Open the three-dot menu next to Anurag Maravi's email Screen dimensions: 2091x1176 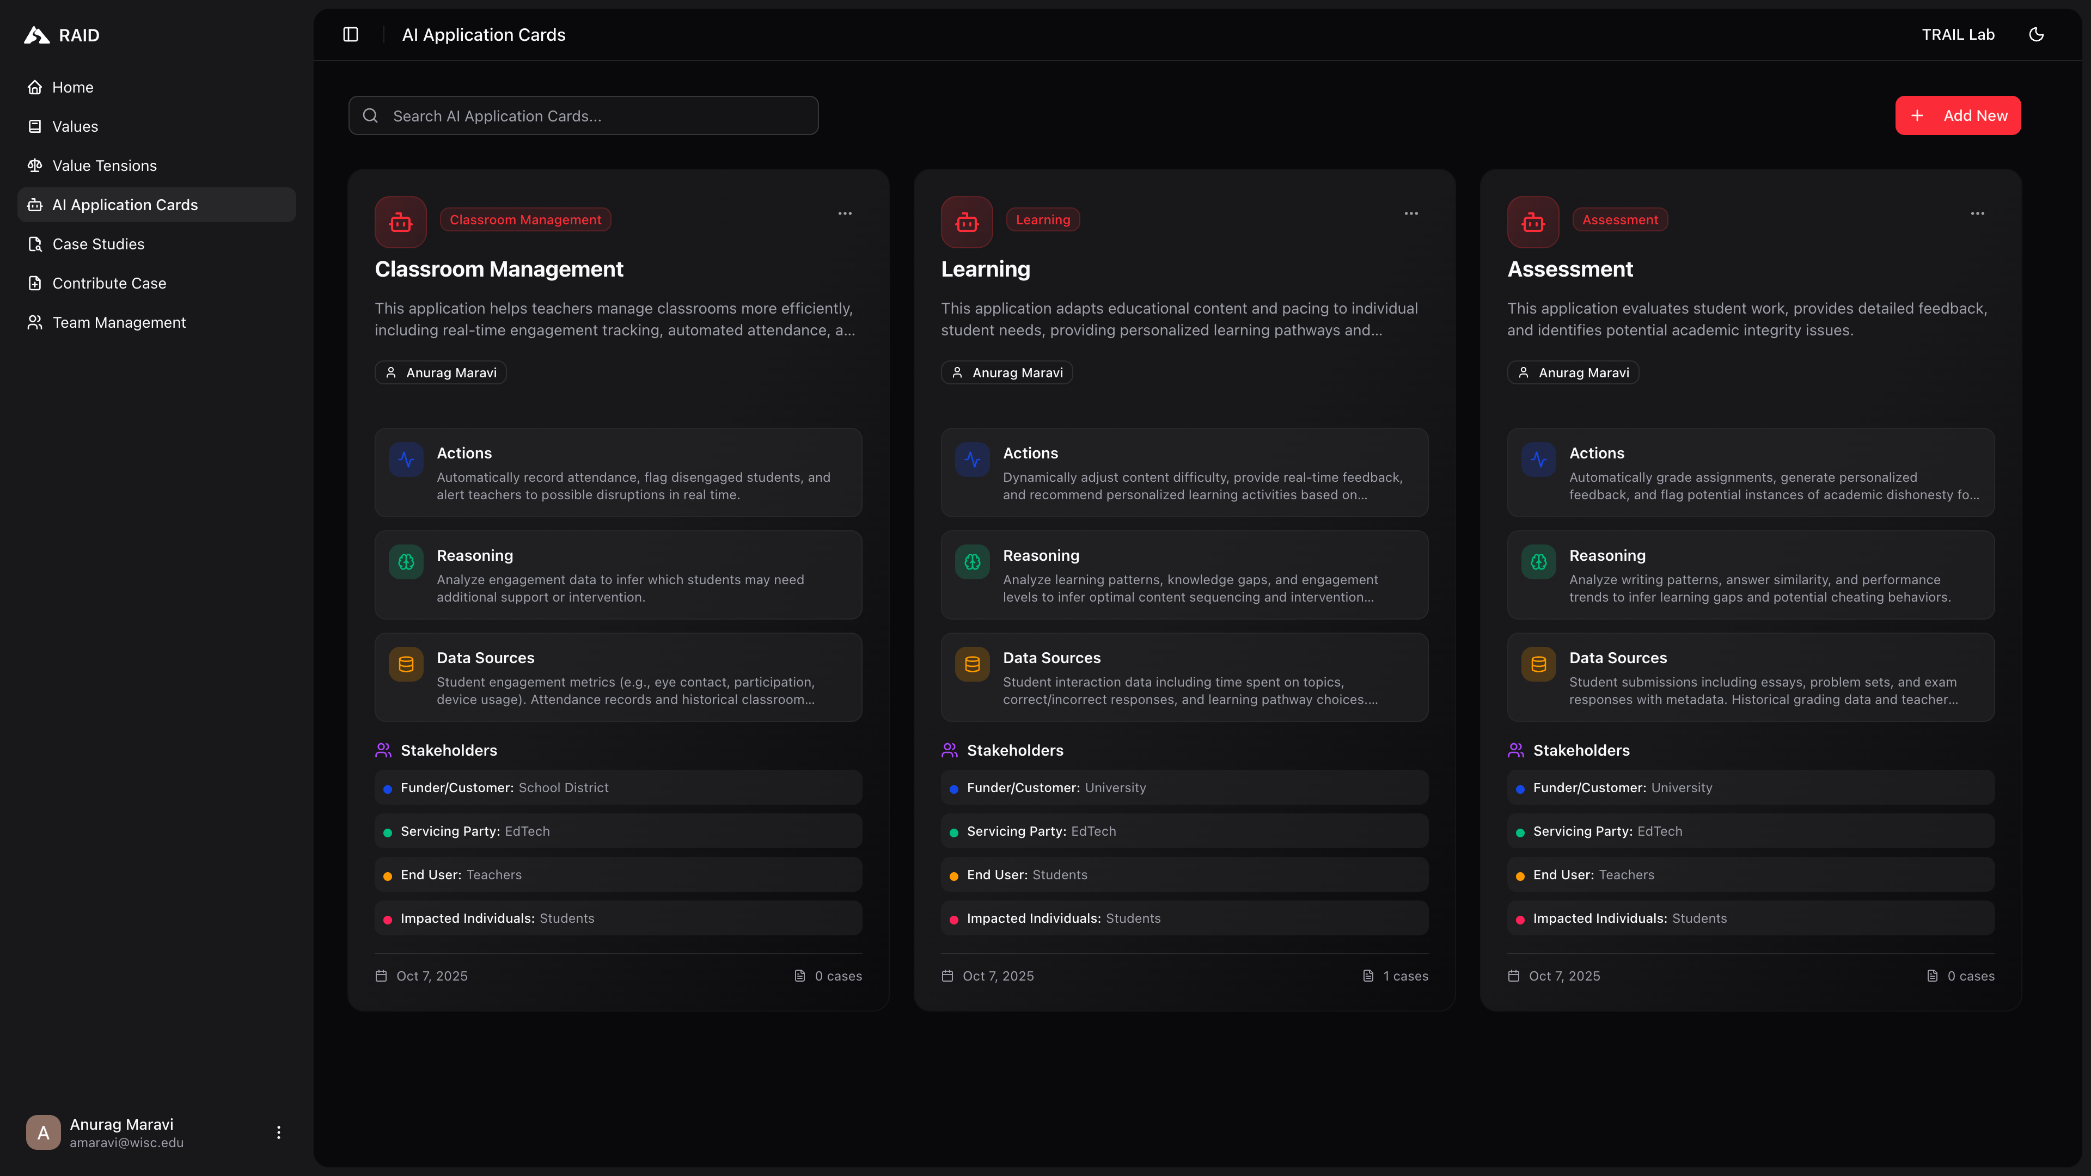tap(278, 1131)
